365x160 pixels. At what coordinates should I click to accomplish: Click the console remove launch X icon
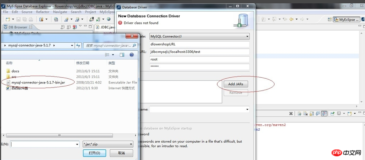coord(291,114)
